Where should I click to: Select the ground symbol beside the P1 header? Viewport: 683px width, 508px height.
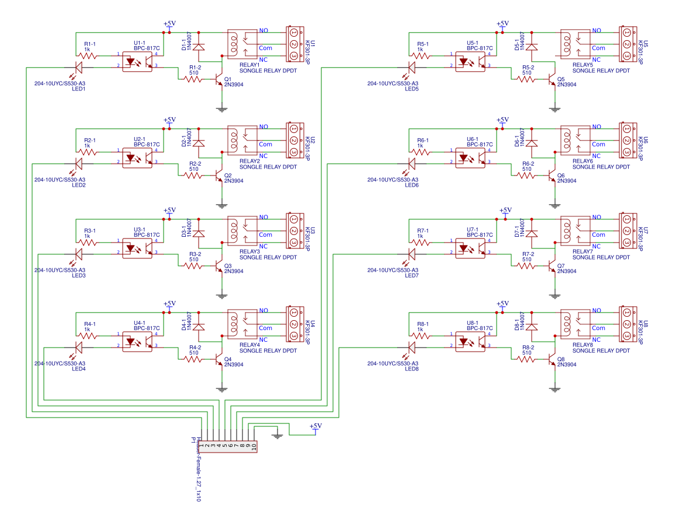click(278, 433)
